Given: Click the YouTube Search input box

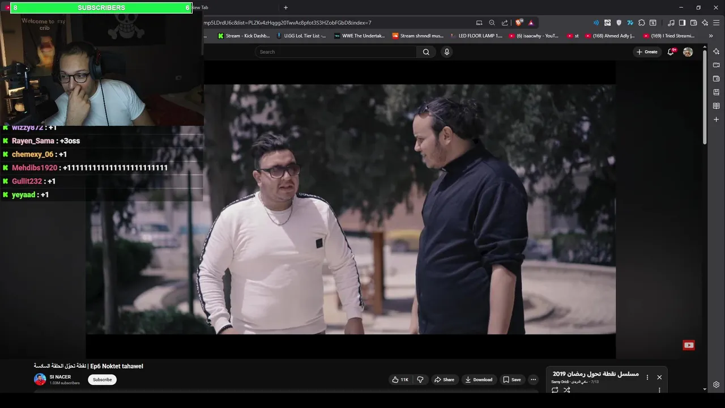Looking at the screenshot, I should [x=336, y=52].
